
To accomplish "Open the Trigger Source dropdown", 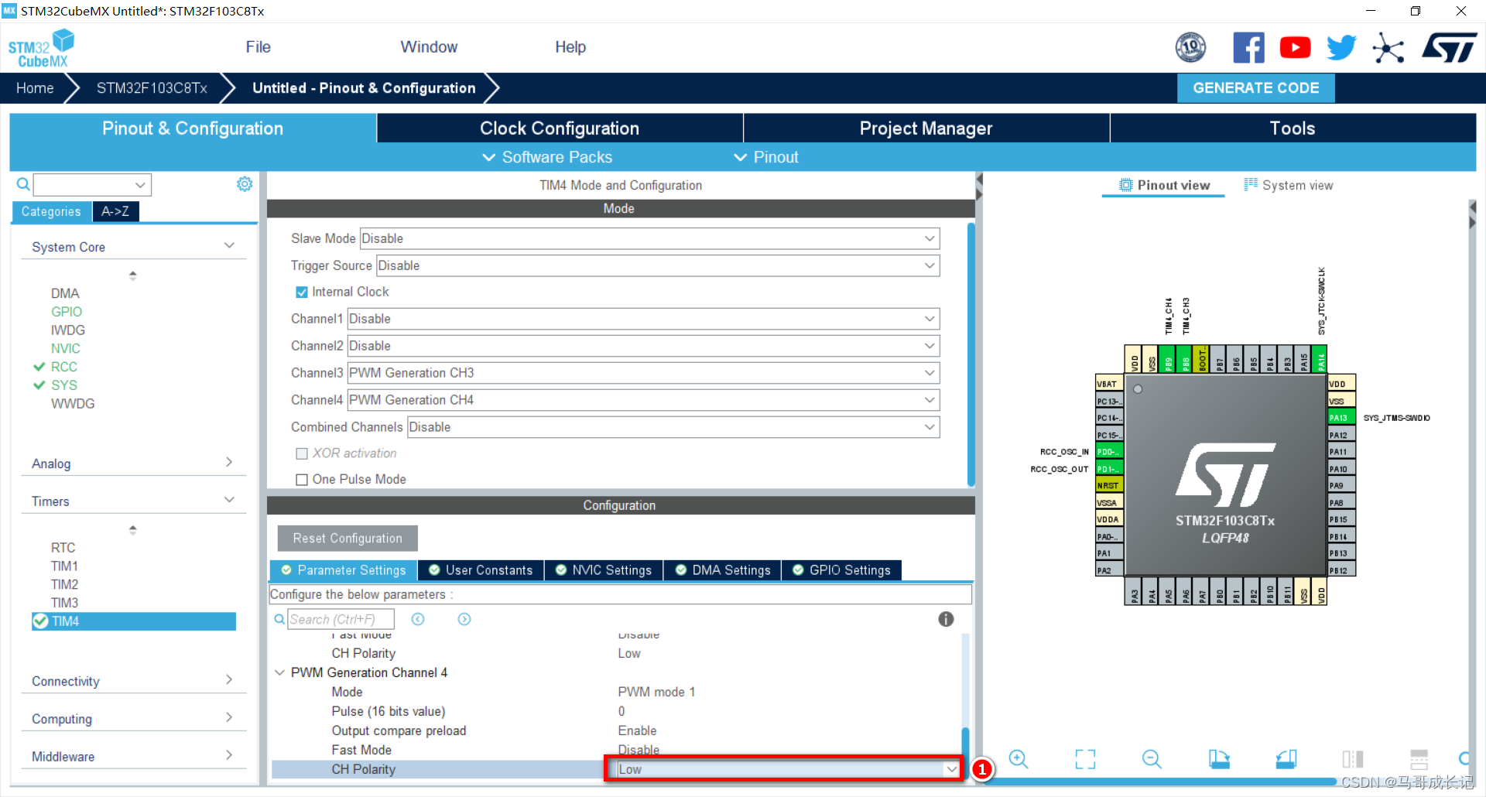I will pos(658,265).
